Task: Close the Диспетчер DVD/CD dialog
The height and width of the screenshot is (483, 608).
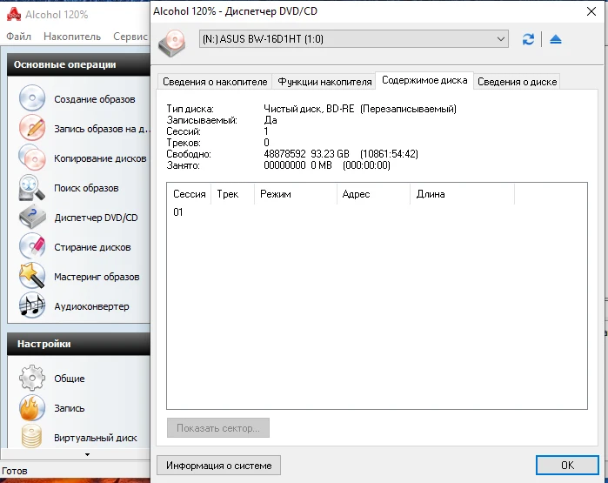Action: (x=591, y=11)
